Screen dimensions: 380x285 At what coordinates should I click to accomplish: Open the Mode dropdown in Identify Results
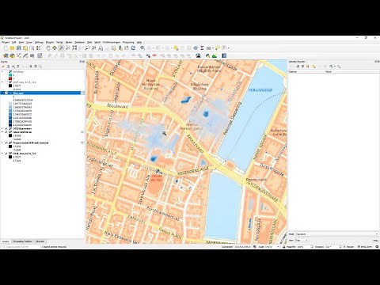(336, 234)
